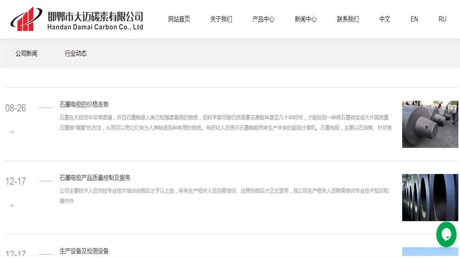Click the arrow icon under date 08-26
The height and width of the screenshot is (258, 460).
pos(11,132)
